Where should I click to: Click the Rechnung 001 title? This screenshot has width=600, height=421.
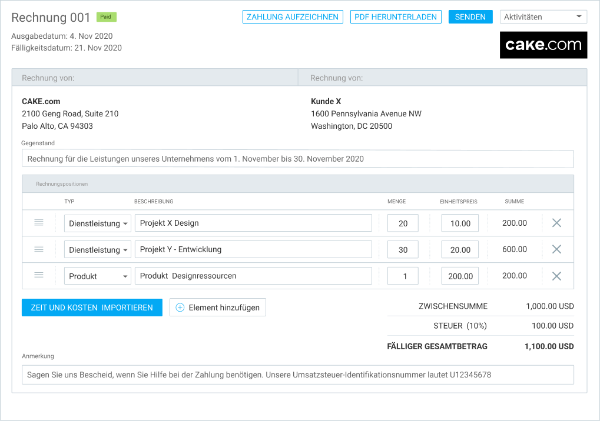click(x=51, y=18)
